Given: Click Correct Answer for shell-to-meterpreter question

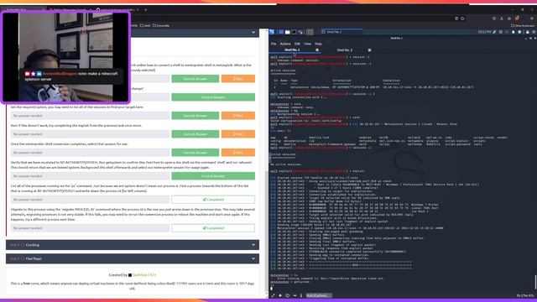Looking at the screenshot, I should pyautogui.click(x=196, y=79).
